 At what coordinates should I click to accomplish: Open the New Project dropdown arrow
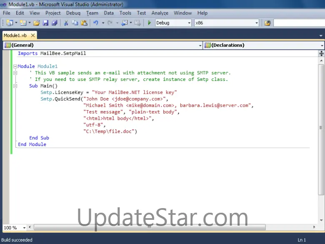click(x=16, y=23)
